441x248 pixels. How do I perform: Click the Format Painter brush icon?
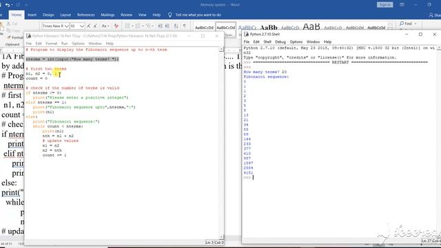(9, 37)
